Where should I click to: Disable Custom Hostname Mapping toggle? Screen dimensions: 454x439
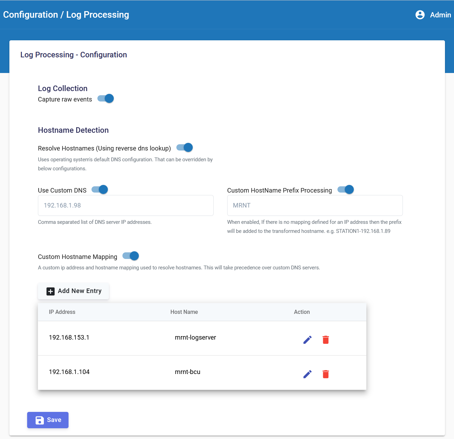(x=131, y=256)
